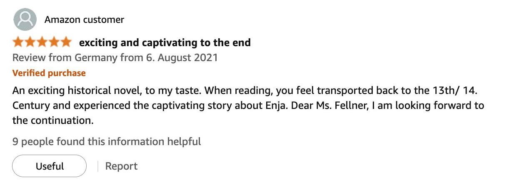Click the gray reviewer avatar icon
The width and height of the screenshot is (514, 185).
(x=25, y=20)
